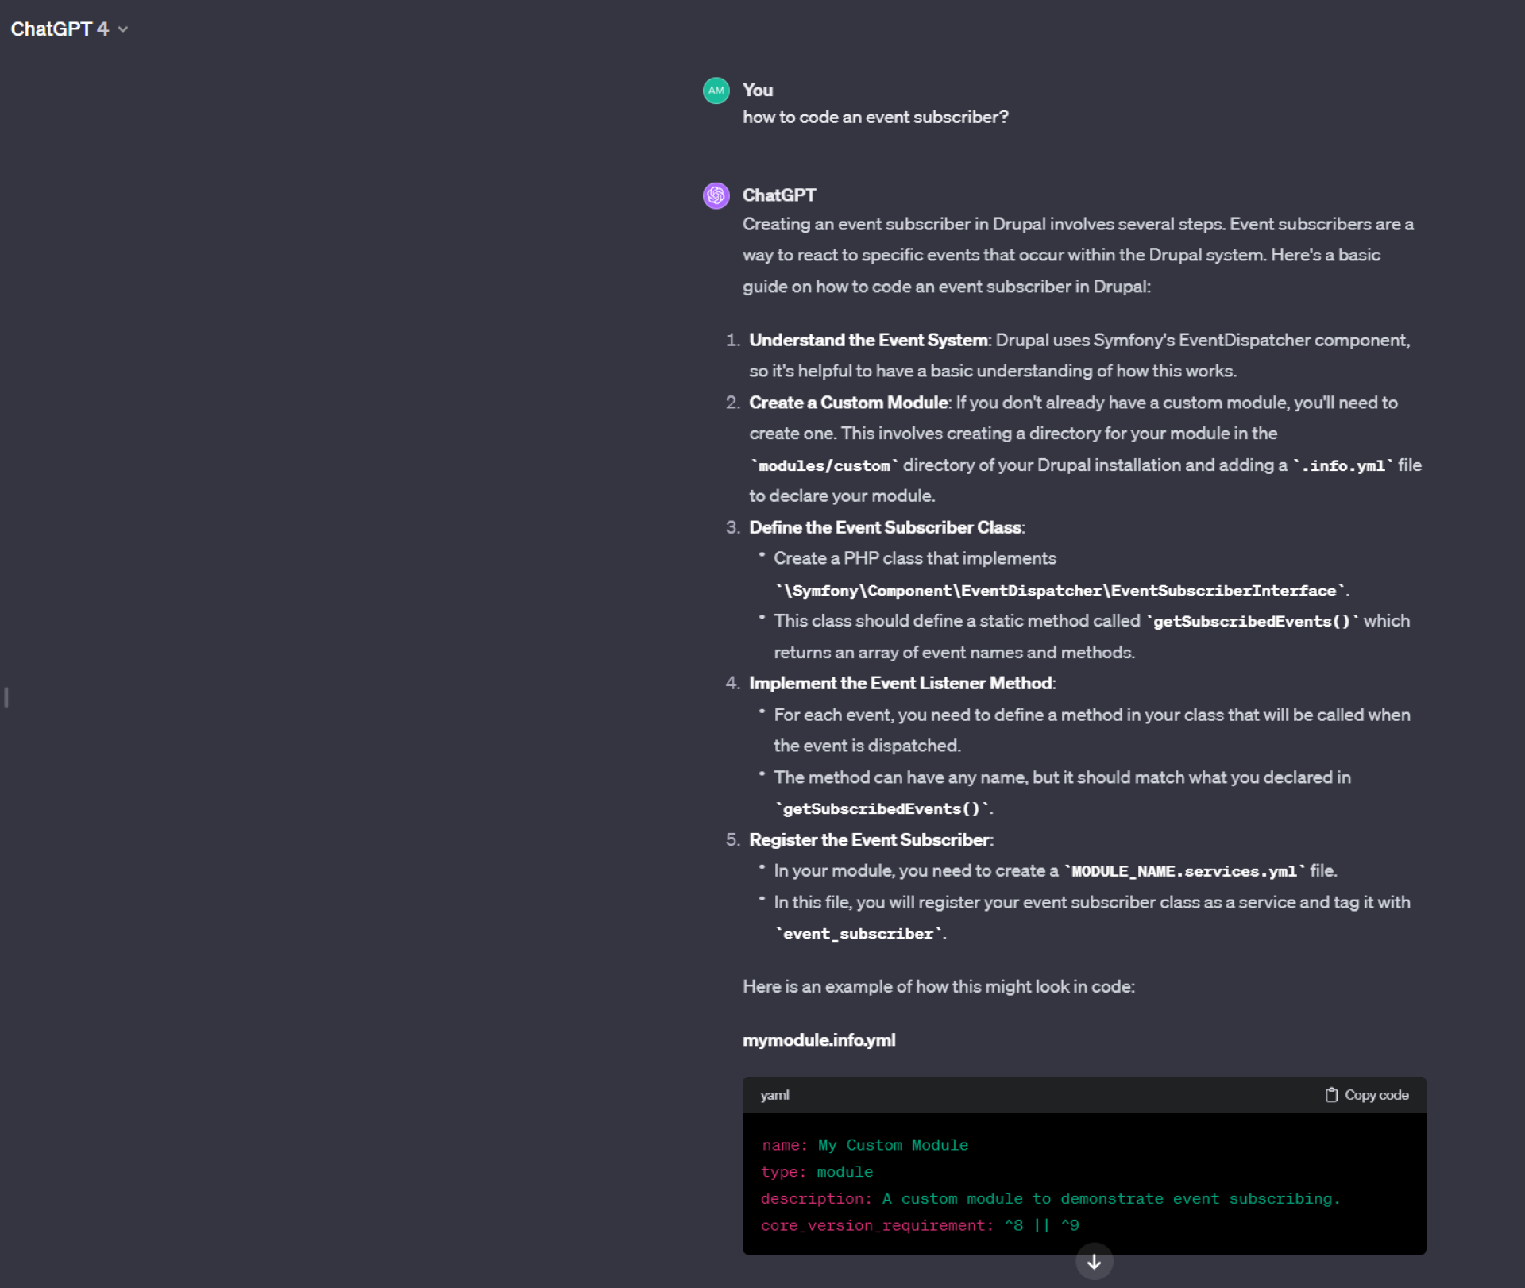Open the sidebar using the left edge handle

(6, 697)
